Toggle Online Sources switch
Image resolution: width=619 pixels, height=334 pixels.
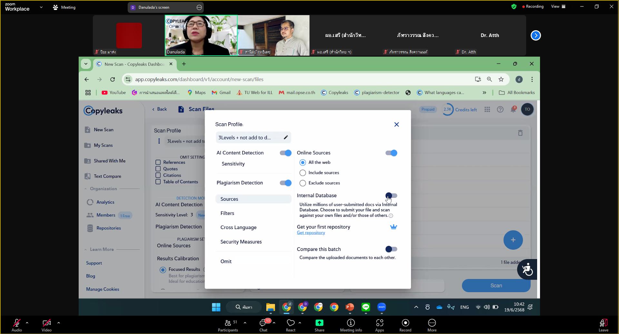click(391, 153)
